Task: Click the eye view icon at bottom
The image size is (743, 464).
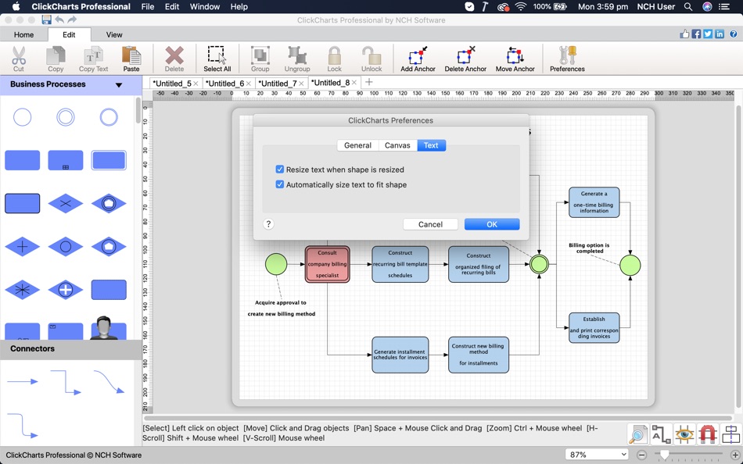Action: (x=684, y=434)
